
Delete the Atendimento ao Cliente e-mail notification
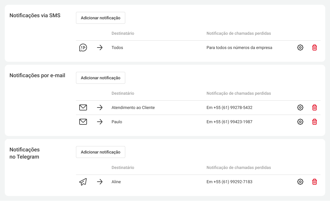[315, 107]
